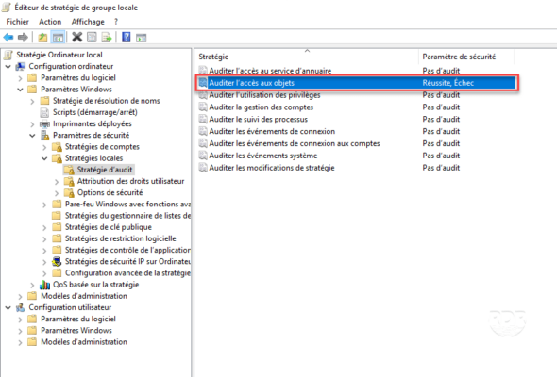Click the Export list toolbar icon

[107, 38]
